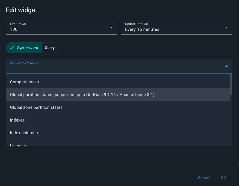Screen dimensions: 239x186
Task: Choose Global partition states option
Action: coord(82,95)
